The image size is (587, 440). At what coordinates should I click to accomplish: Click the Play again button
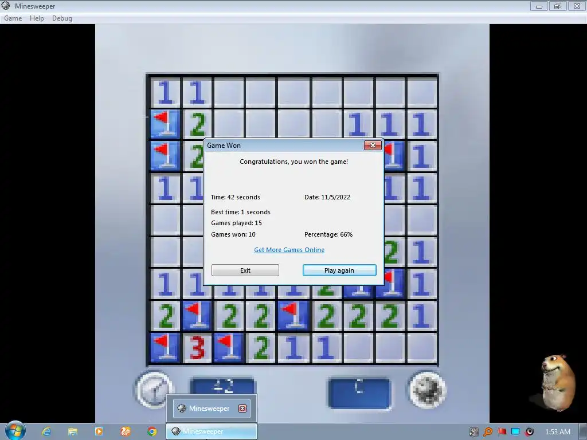[x=339, y=270]
